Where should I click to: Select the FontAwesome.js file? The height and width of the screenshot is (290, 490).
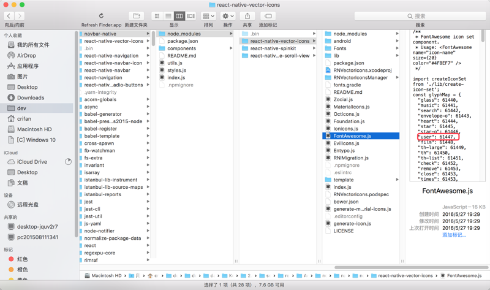(x=361, y=135)
